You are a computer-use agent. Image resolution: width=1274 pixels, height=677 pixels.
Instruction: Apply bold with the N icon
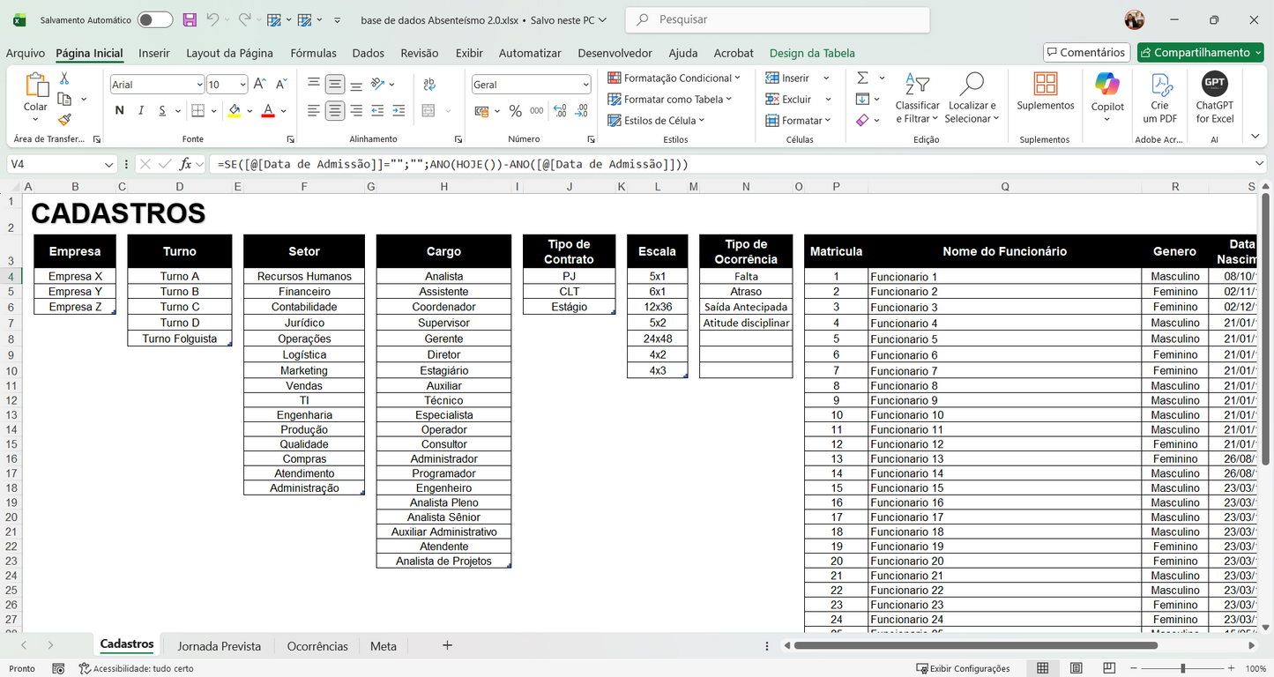119,110
